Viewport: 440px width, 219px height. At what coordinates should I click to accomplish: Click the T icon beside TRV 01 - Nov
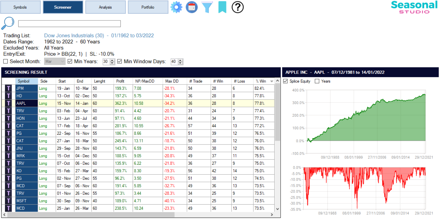[x=8, y=193]
